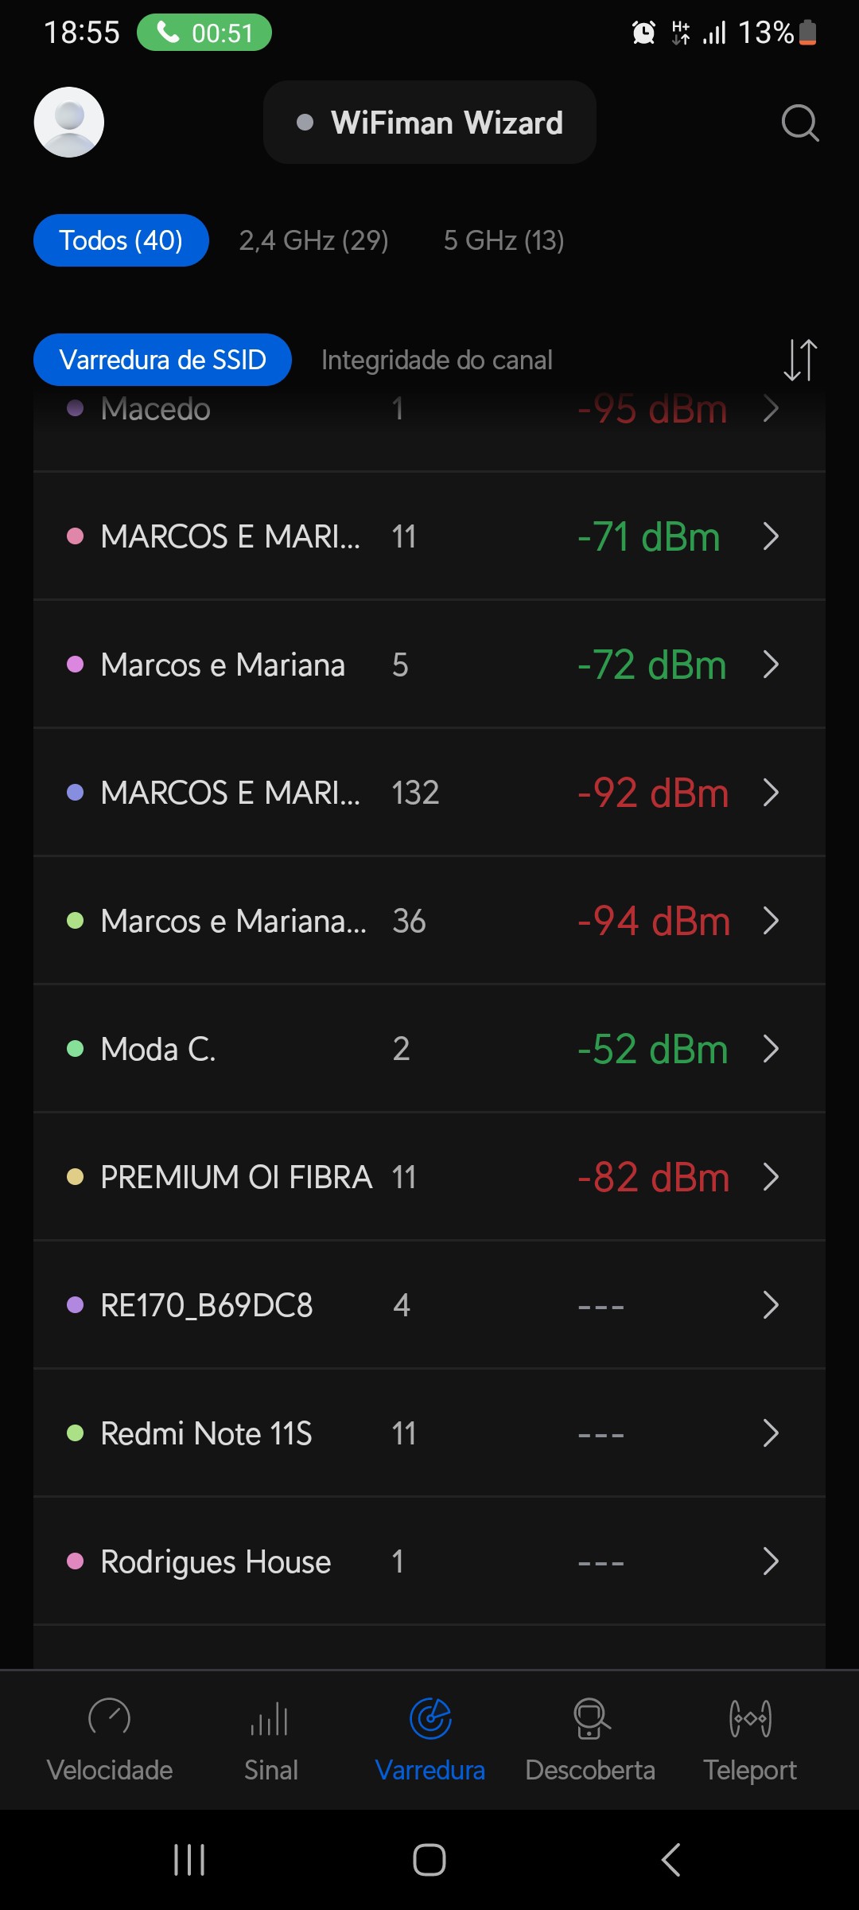Viewport: 859px width, 1910px height.
Task: Expand Moda C. network details chevron
Action: (770, 1049)
